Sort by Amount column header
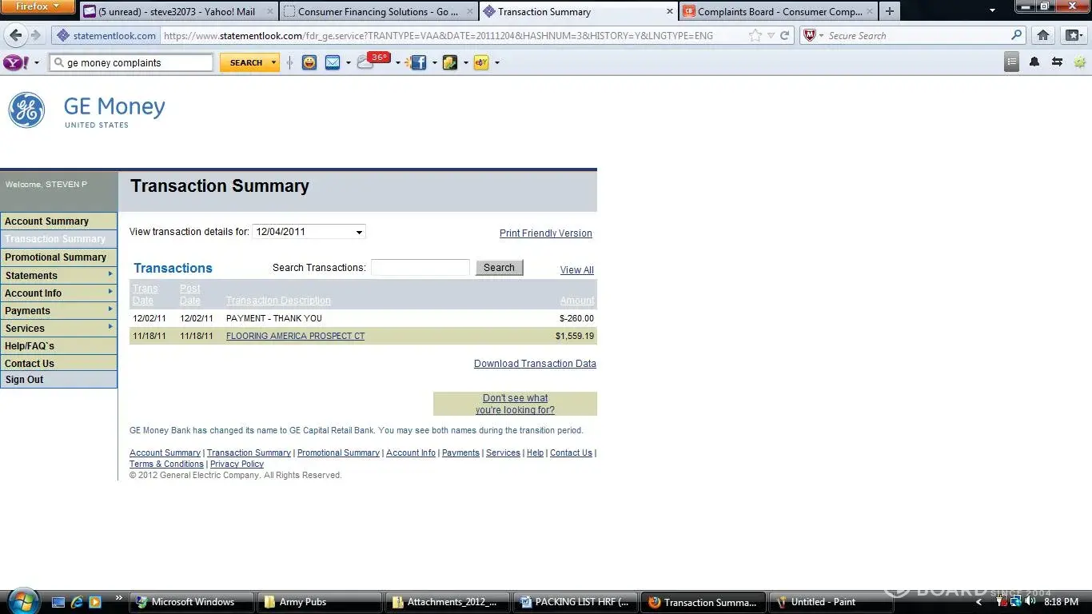This screenshot has width=1092, height=614. [577, 301]
